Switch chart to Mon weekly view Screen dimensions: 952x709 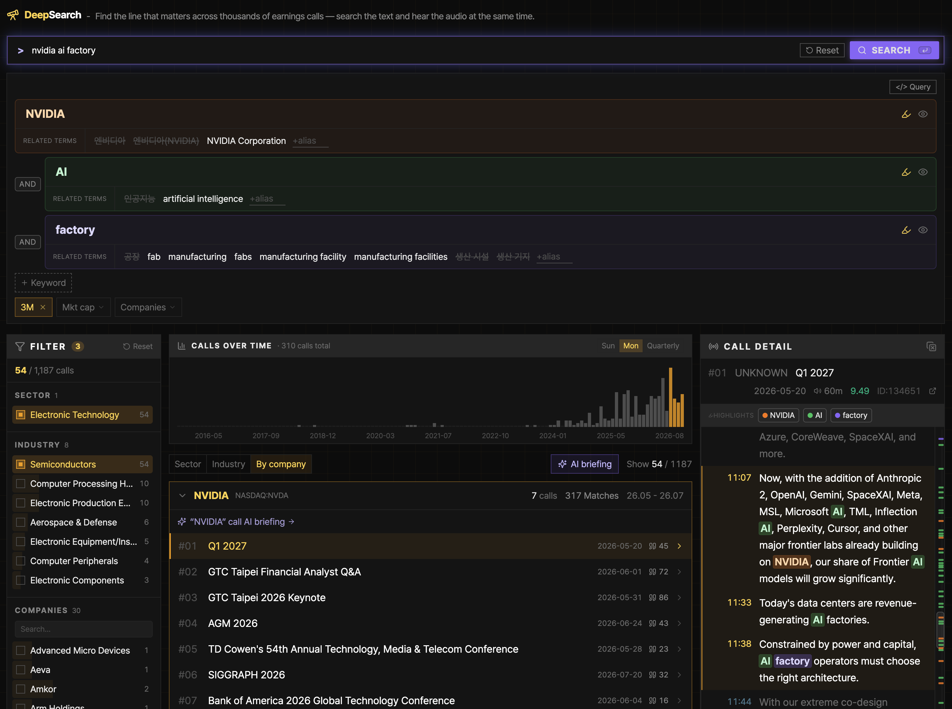[x=631, y=346]
